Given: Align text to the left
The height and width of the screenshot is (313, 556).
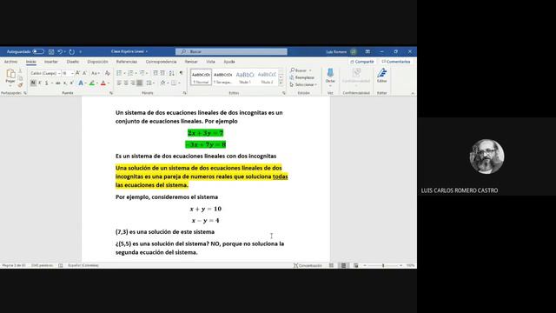Looking at the screenshot, I should (119, 83).
